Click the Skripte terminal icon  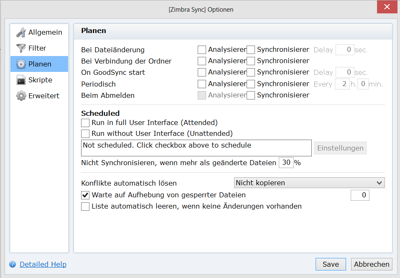[x=21, y=80]
